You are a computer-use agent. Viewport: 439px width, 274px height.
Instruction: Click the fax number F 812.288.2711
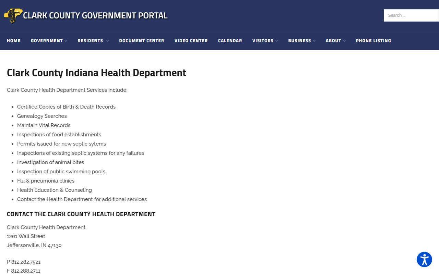coord(24,271)
